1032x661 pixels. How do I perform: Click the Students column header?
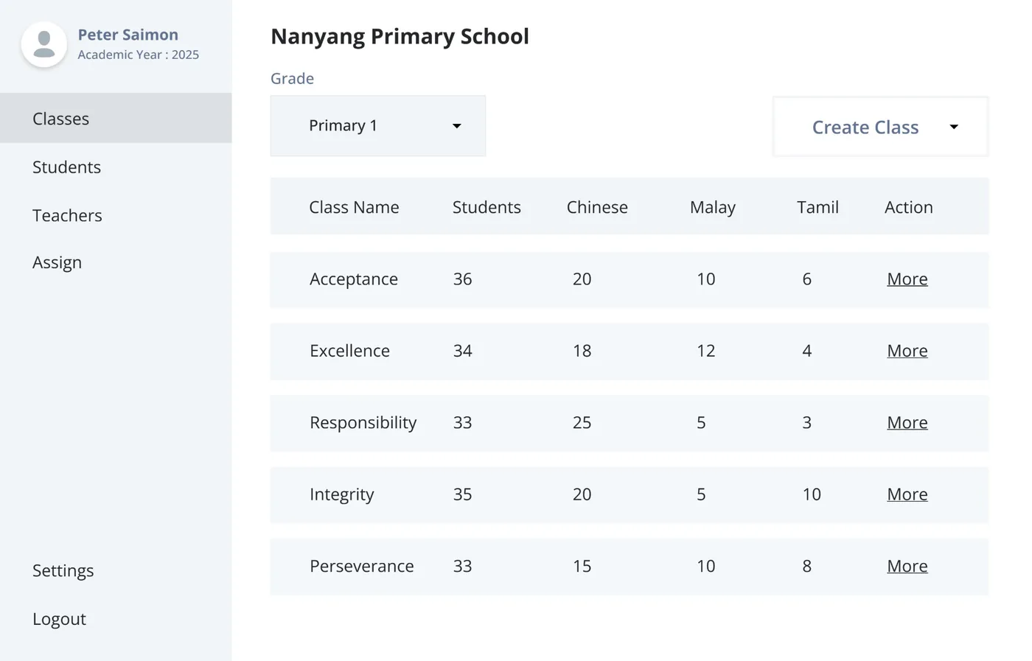click(487, 207)
